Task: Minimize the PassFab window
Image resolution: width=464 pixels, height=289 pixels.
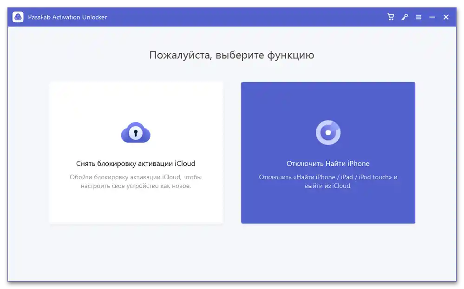Action: tap(432, 17)
